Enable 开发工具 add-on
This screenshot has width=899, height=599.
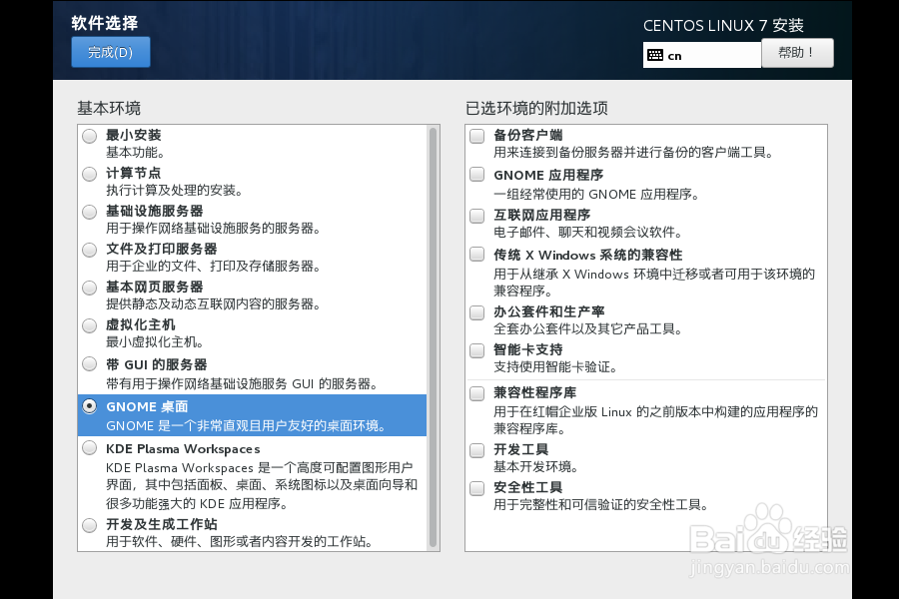(x=476, y=450)
